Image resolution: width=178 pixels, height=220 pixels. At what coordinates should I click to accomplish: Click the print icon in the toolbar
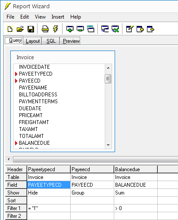(45, 29)
